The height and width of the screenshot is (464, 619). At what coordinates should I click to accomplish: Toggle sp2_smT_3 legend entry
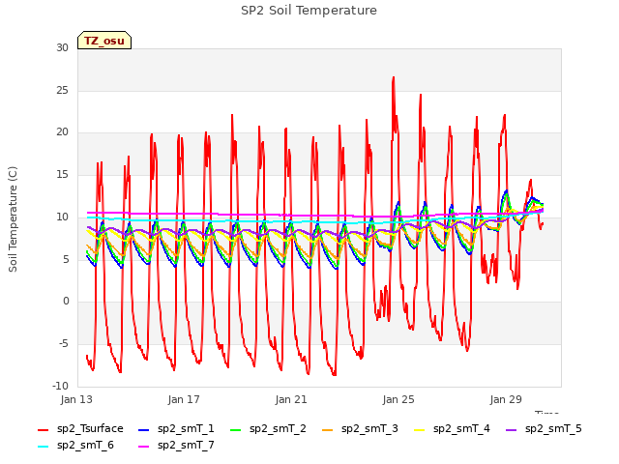pyautogui.click(x=360, y=429)
